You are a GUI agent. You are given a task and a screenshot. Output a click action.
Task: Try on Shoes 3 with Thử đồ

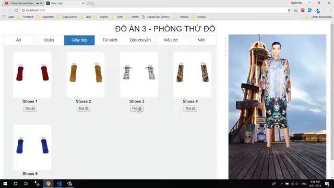[x=137, y=109]
